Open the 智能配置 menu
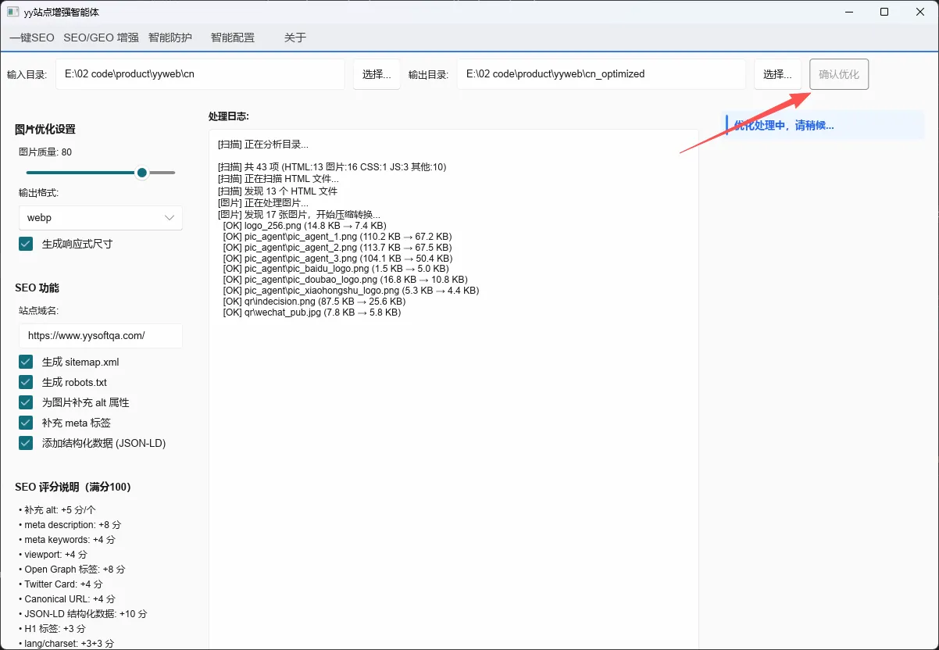This screenshot has width=939, height=650. click(233, 37)
